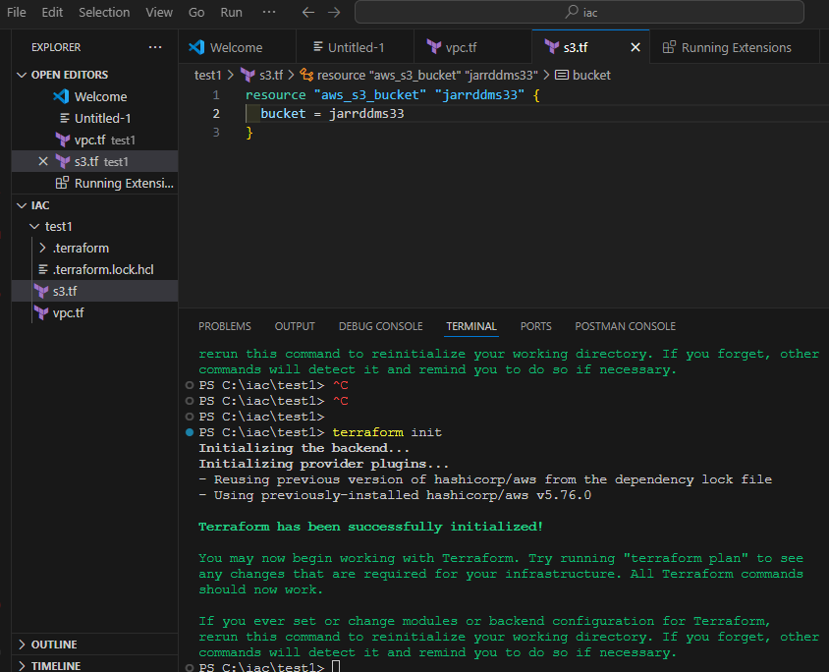This screenshot has height=672, width=829.
Task: Open the Debug Console tab
Action: [x=381, y=326]
